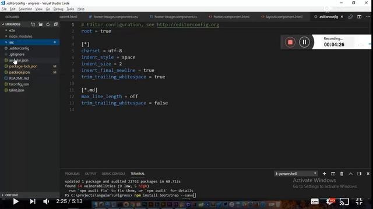The image size is (373, 209).
Task: Open the Help menu
Action: point(81,9)
